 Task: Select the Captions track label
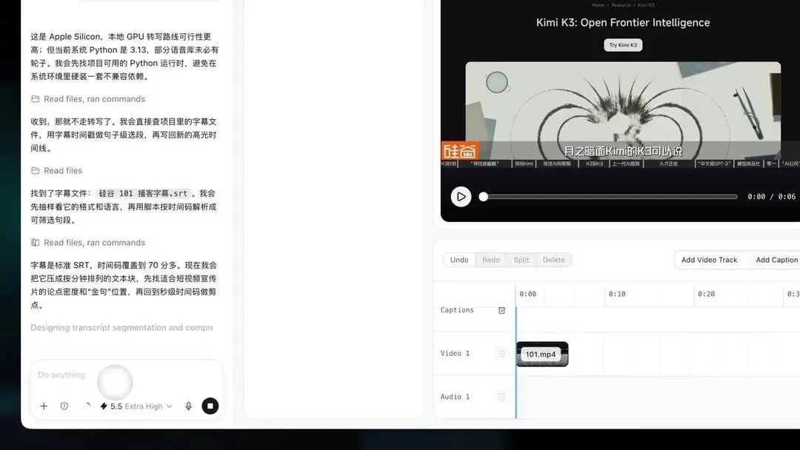click(456, 310)
